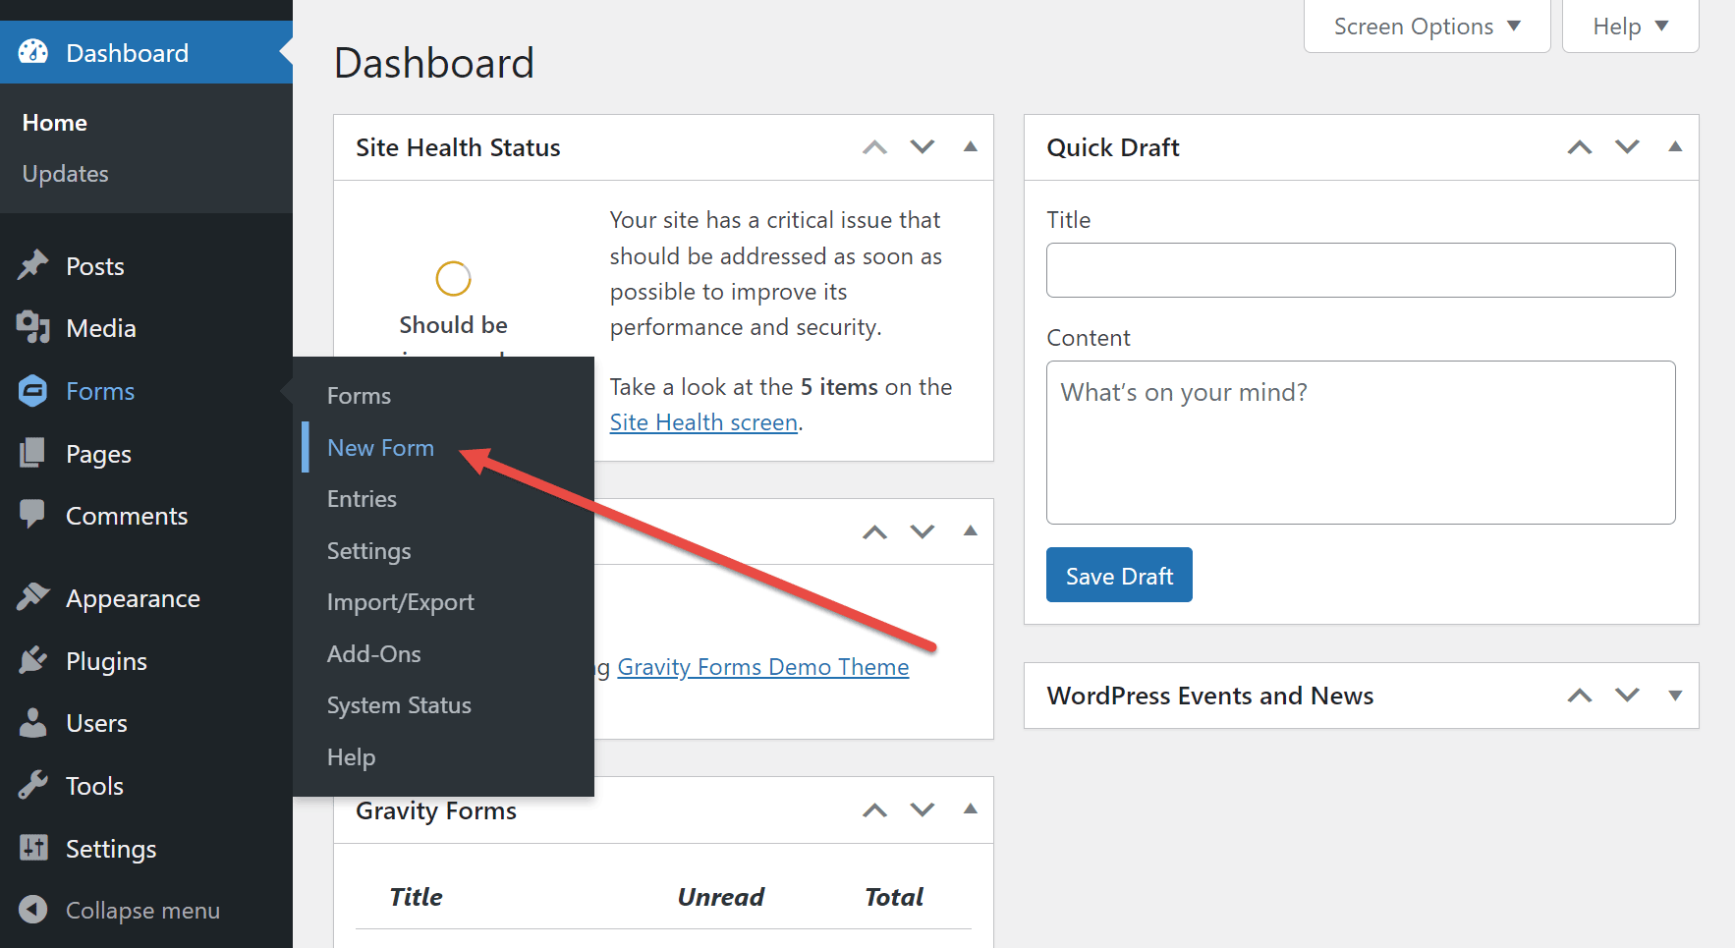Collapse the Site Health Status panel
The image size is (1735, 948).
coord(971,146)
